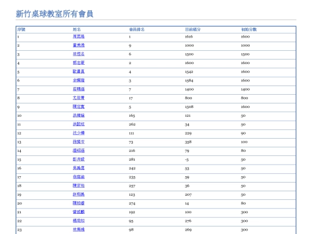Select the current score value 1542
Image resolution: width=312 pixels, height=234 pixels.
tap(189, 72)
